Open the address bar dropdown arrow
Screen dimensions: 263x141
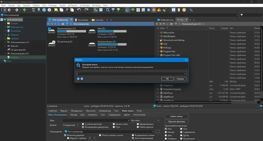click(237, 15)
